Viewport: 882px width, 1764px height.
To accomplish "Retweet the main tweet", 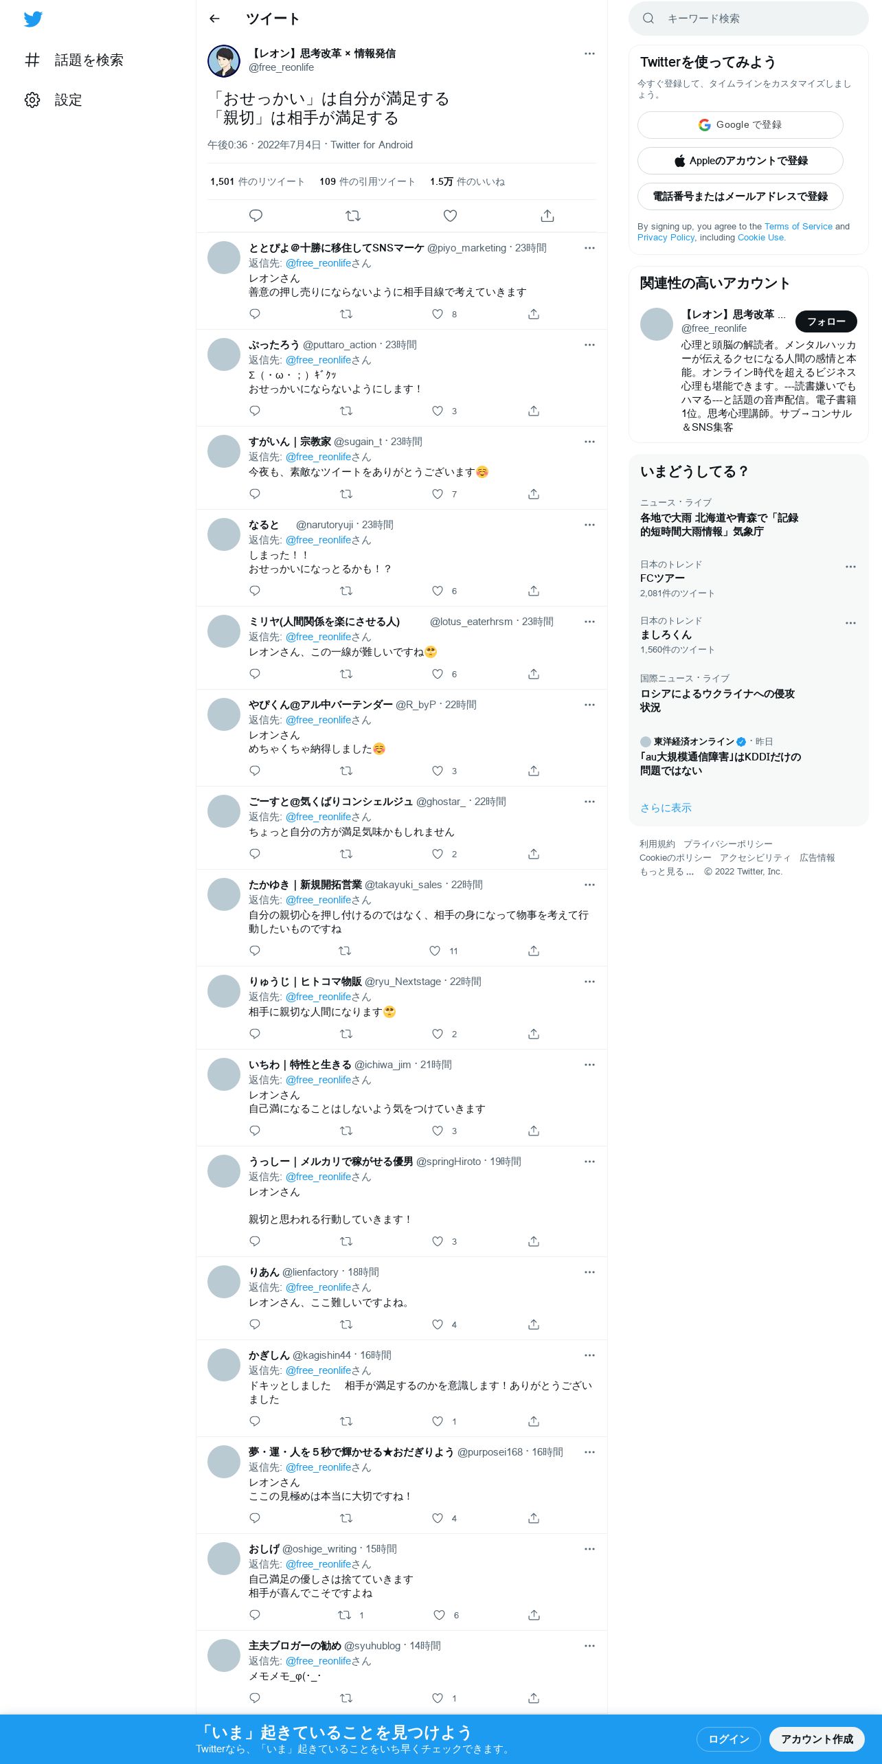I will tap(353, 216).
